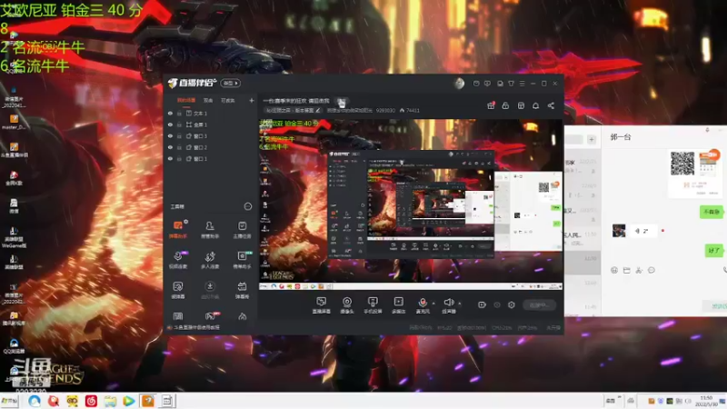Collapse the 工具箱 toolbox with the circle button

click(247, 206)
